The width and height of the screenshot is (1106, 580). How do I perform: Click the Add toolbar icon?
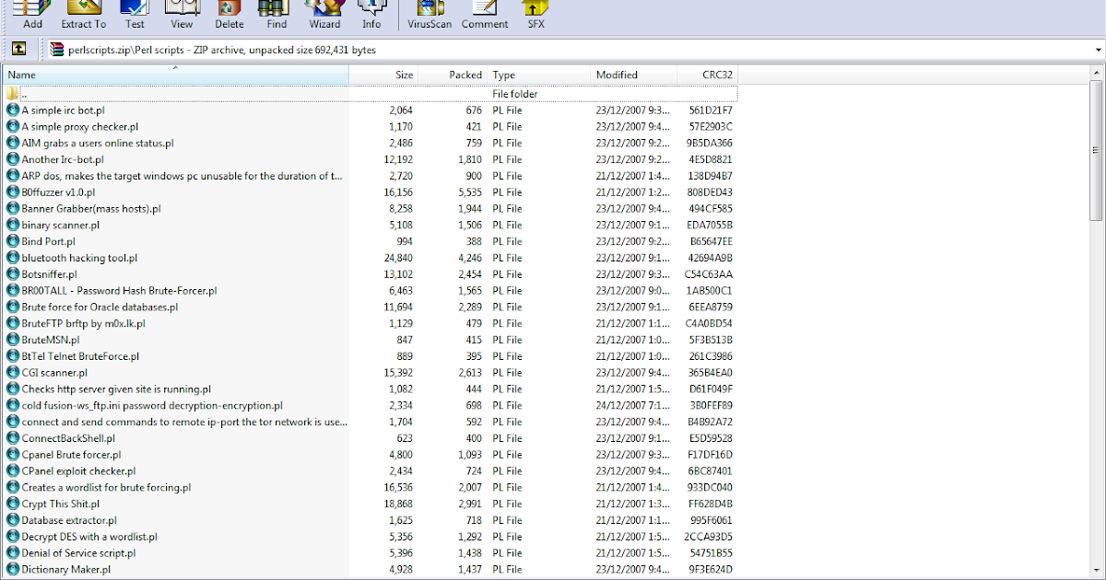(x=32, y=14)
